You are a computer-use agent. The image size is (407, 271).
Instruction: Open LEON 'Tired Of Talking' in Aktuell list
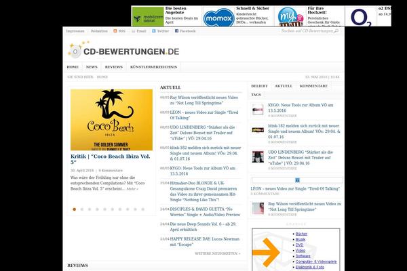204,115
